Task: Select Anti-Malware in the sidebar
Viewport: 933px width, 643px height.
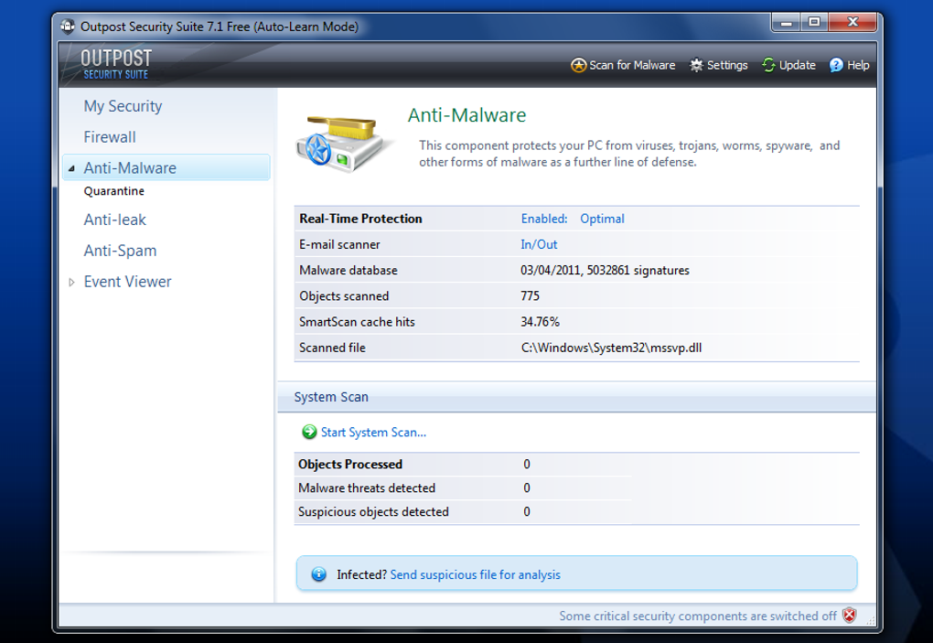Action: click(x=166, y=167)
